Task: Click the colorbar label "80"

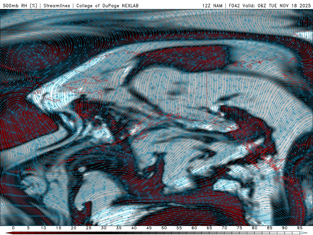Action: coord(255,228)
